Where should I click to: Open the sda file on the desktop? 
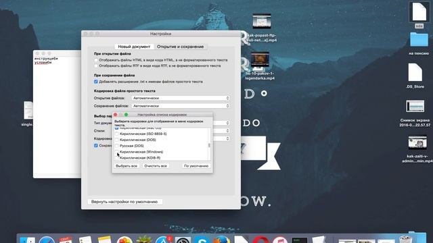click(419, 12)
